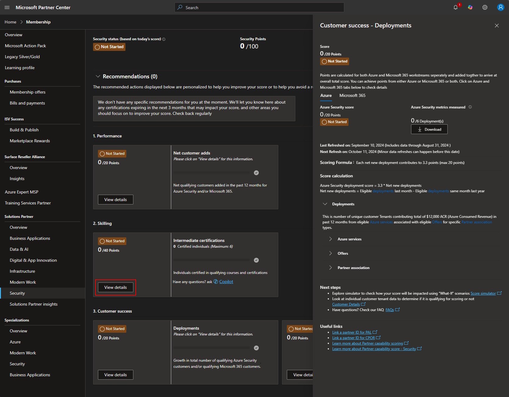Click the Microsoft Partner Center title
Viewport: 509px width, 397px height.
43,7
